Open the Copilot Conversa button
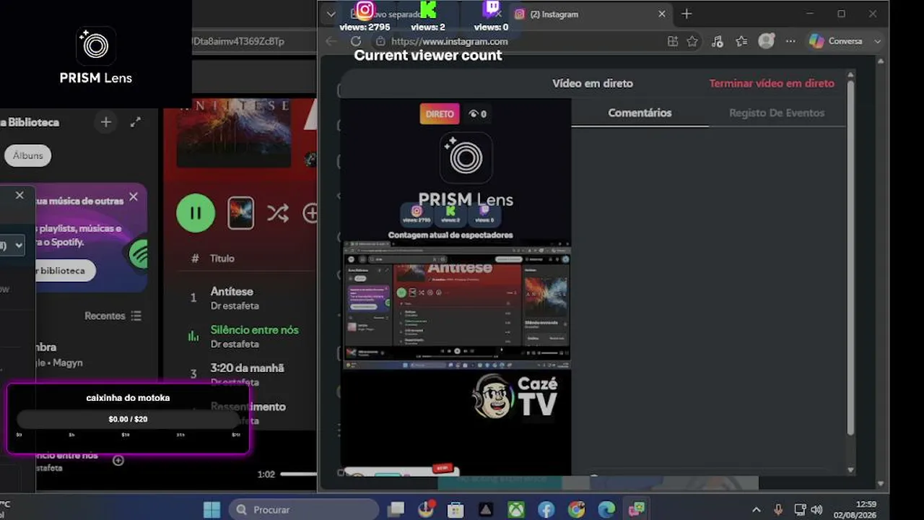This screenshot has width=924, height=520. [836, 41]
